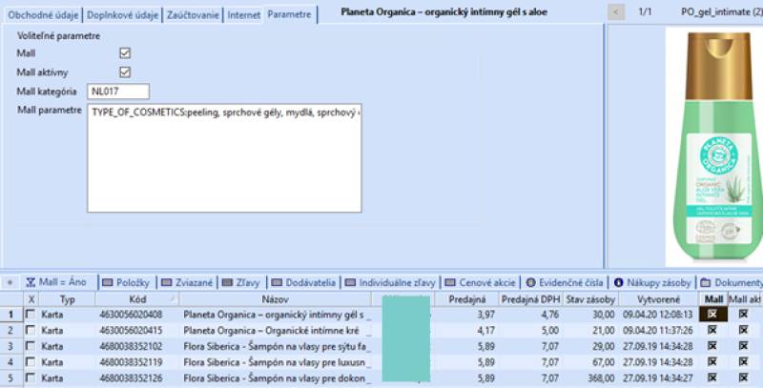763x388 pixels.
Task: Select row header number 1
Action: [x=11, y=315]
